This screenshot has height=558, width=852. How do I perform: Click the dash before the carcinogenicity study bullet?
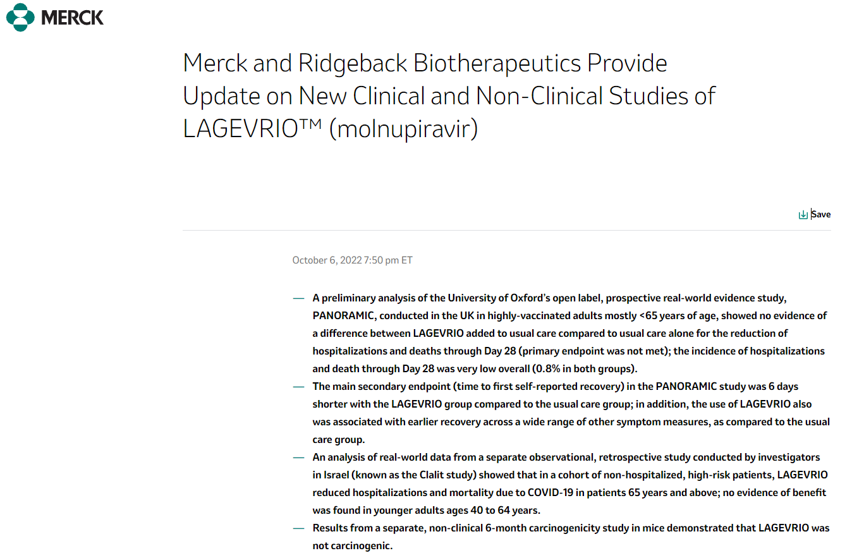point(298,528)
